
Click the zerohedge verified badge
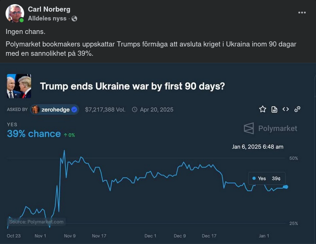coord(75,110)
